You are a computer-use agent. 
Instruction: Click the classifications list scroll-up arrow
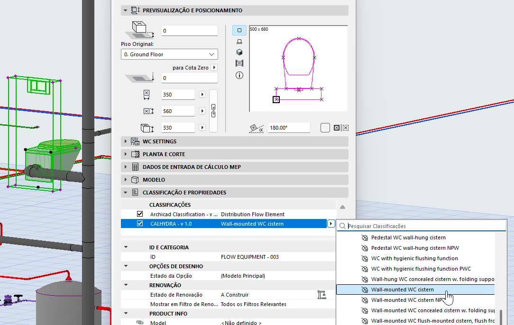coord(342,207)
